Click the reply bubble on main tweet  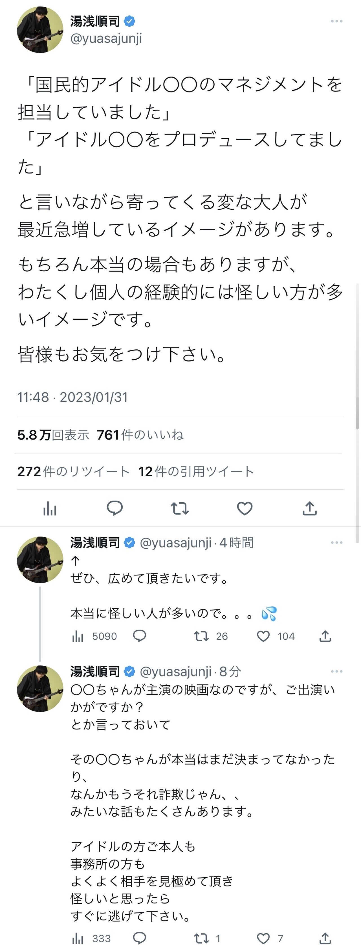pyautogui.click(x=115, y=508)
